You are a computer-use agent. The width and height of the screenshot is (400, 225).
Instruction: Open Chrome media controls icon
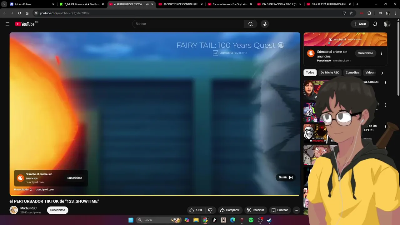click(x=380, y=13)
